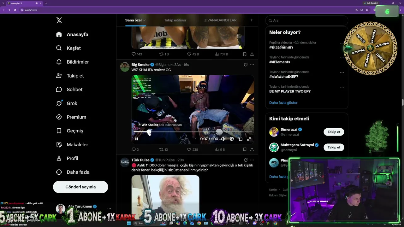Switch to the ZIVANADANOTLAR tab
The image size is (404, 227).
click(220, 20)
